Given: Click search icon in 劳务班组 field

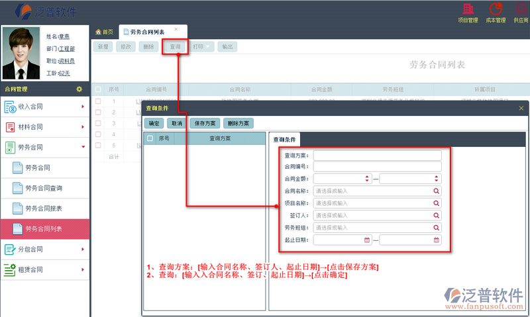Looking at the screenshot, I should tap(437, 228).
